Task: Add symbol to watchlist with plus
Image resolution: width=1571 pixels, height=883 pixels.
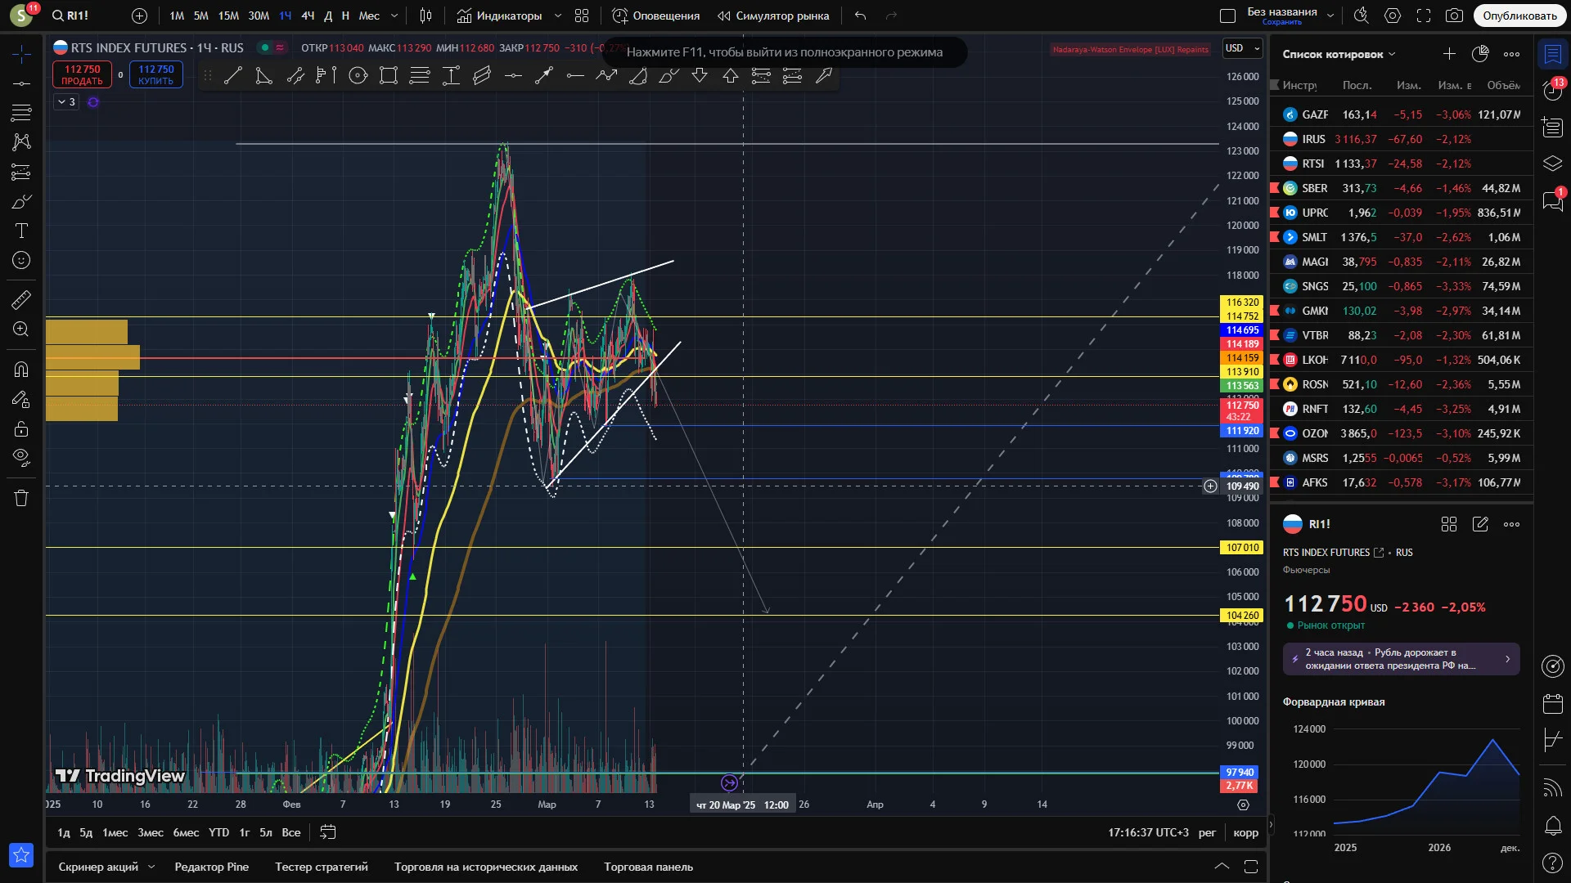Action: pyautogui.click(x=1449, y=54)
